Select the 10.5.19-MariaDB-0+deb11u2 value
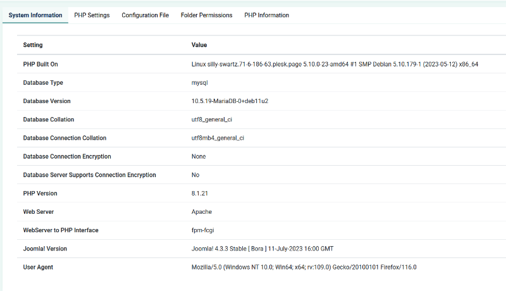Screen dimensions: 506x291 pos(230,101)
